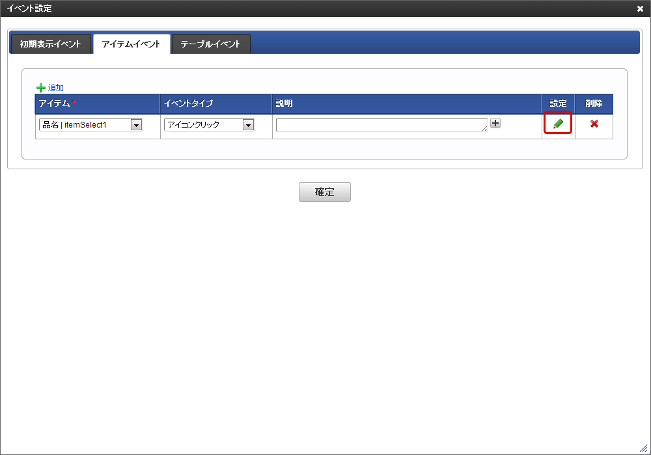Screen dimensions: 651x455
Task: Select the アイテムイベント tab
Action: tap(132, 44)
